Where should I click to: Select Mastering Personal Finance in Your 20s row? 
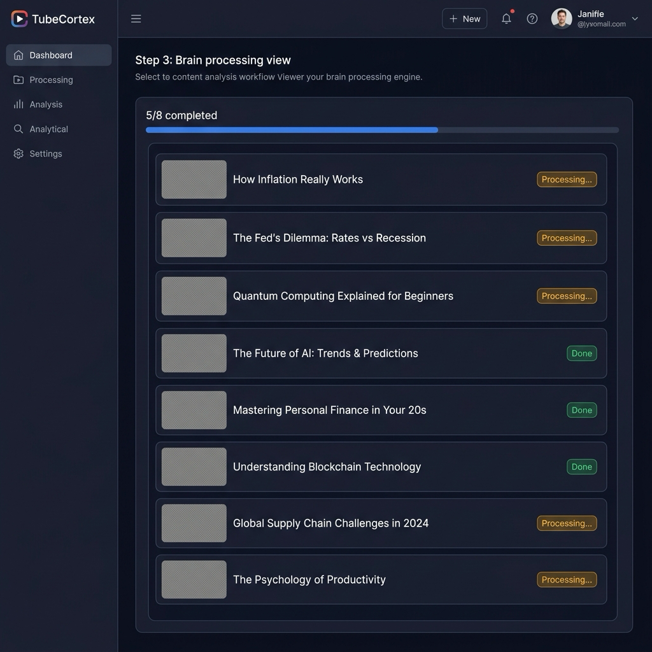pos(381,410)
